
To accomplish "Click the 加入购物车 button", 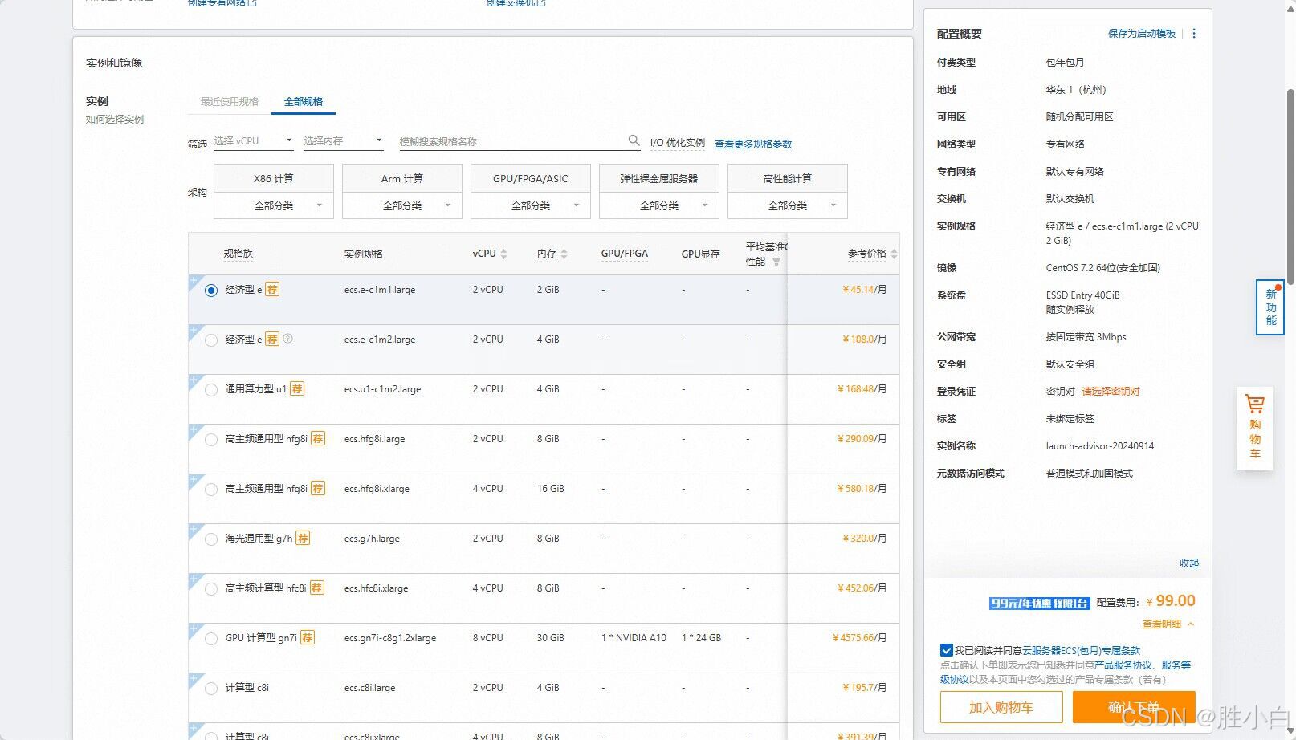I will coord(1001,707).
